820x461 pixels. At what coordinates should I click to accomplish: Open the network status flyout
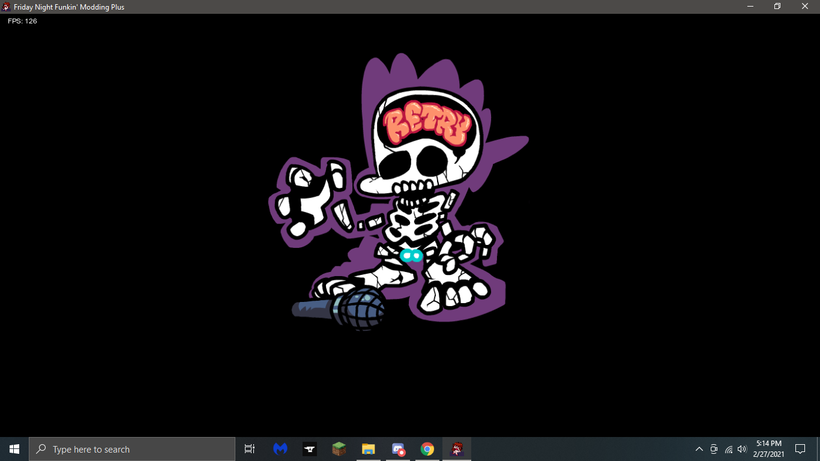tap(728, 448)
